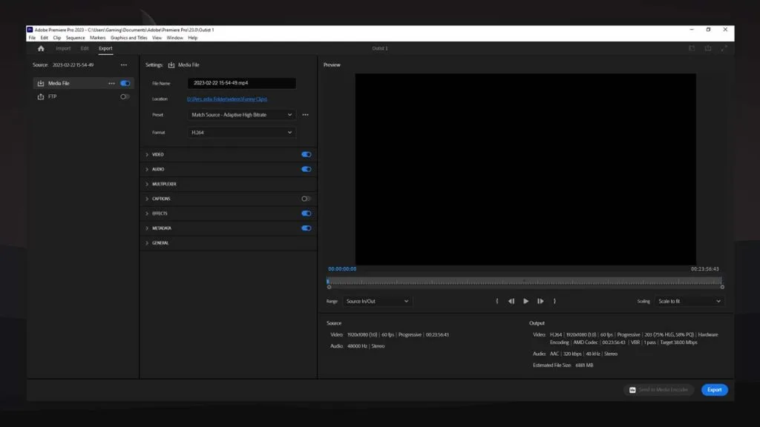Open the File menu

(32, 38)
